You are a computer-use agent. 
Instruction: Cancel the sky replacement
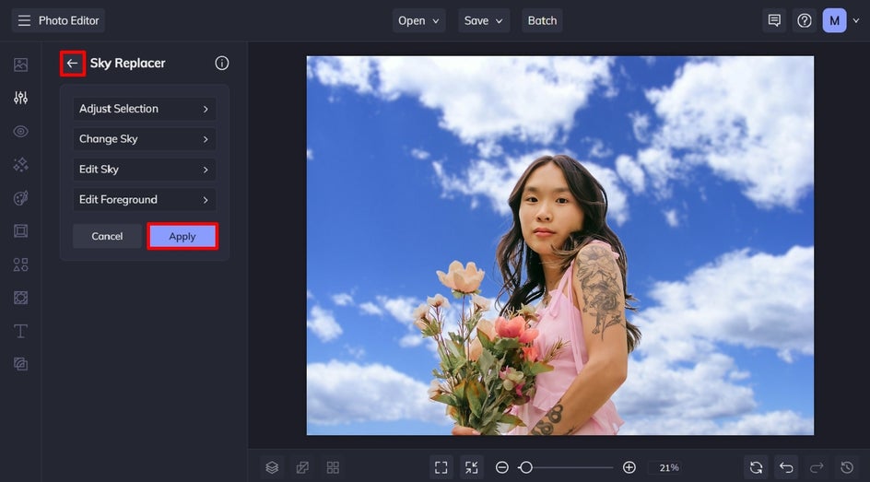107,236
